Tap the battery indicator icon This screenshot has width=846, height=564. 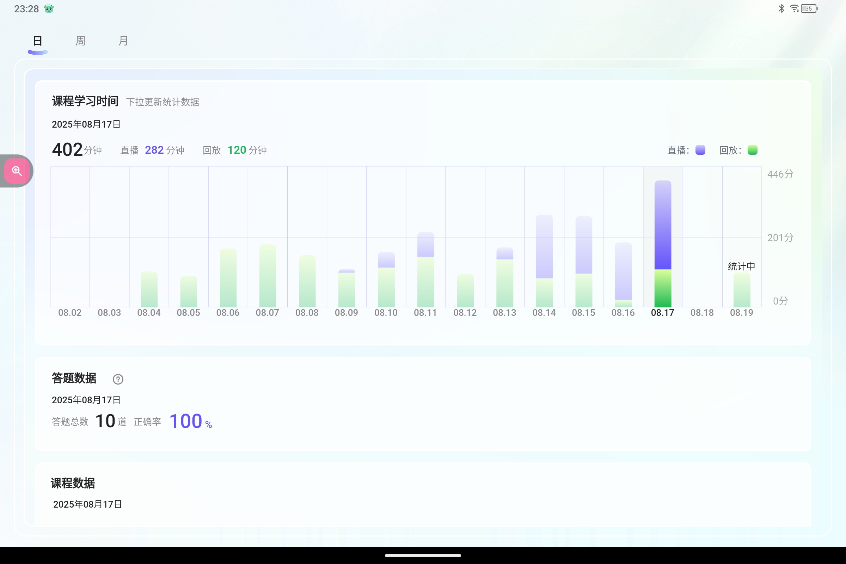point(809,8)
